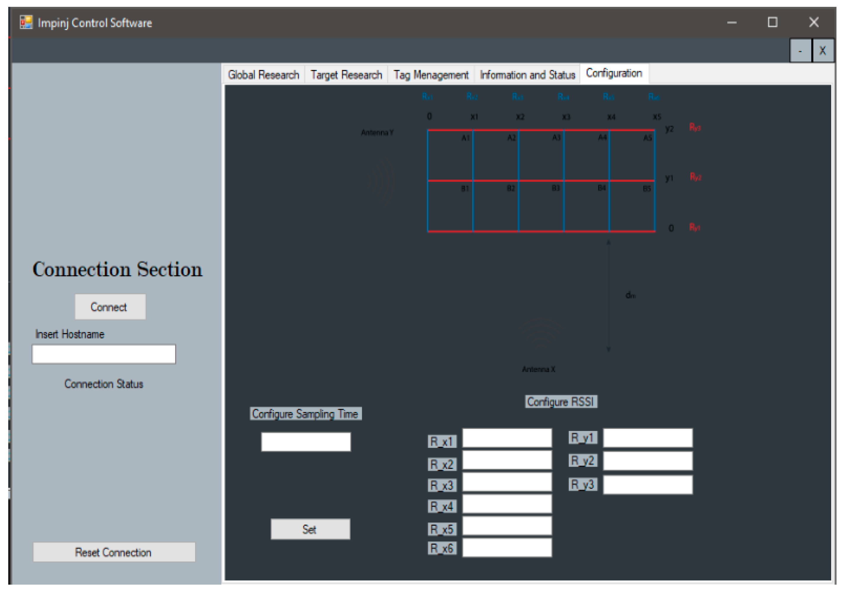Click grid cell A1 in diagram
The width and height of the screenshot is (843, 592).
(x=451, y=155)
